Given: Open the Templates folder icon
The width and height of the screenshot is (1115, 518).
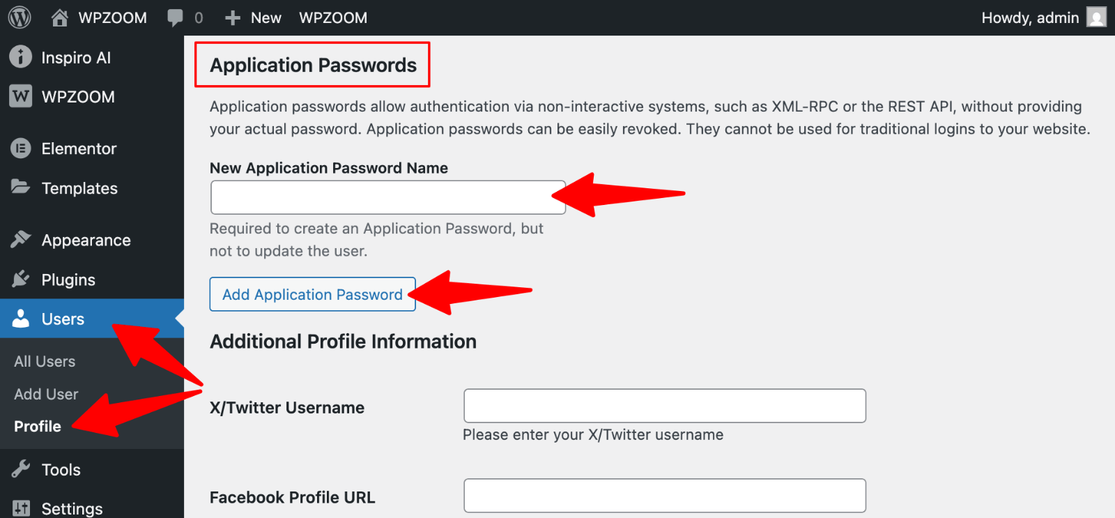Looking at the screenshot, I should (20, 188).
